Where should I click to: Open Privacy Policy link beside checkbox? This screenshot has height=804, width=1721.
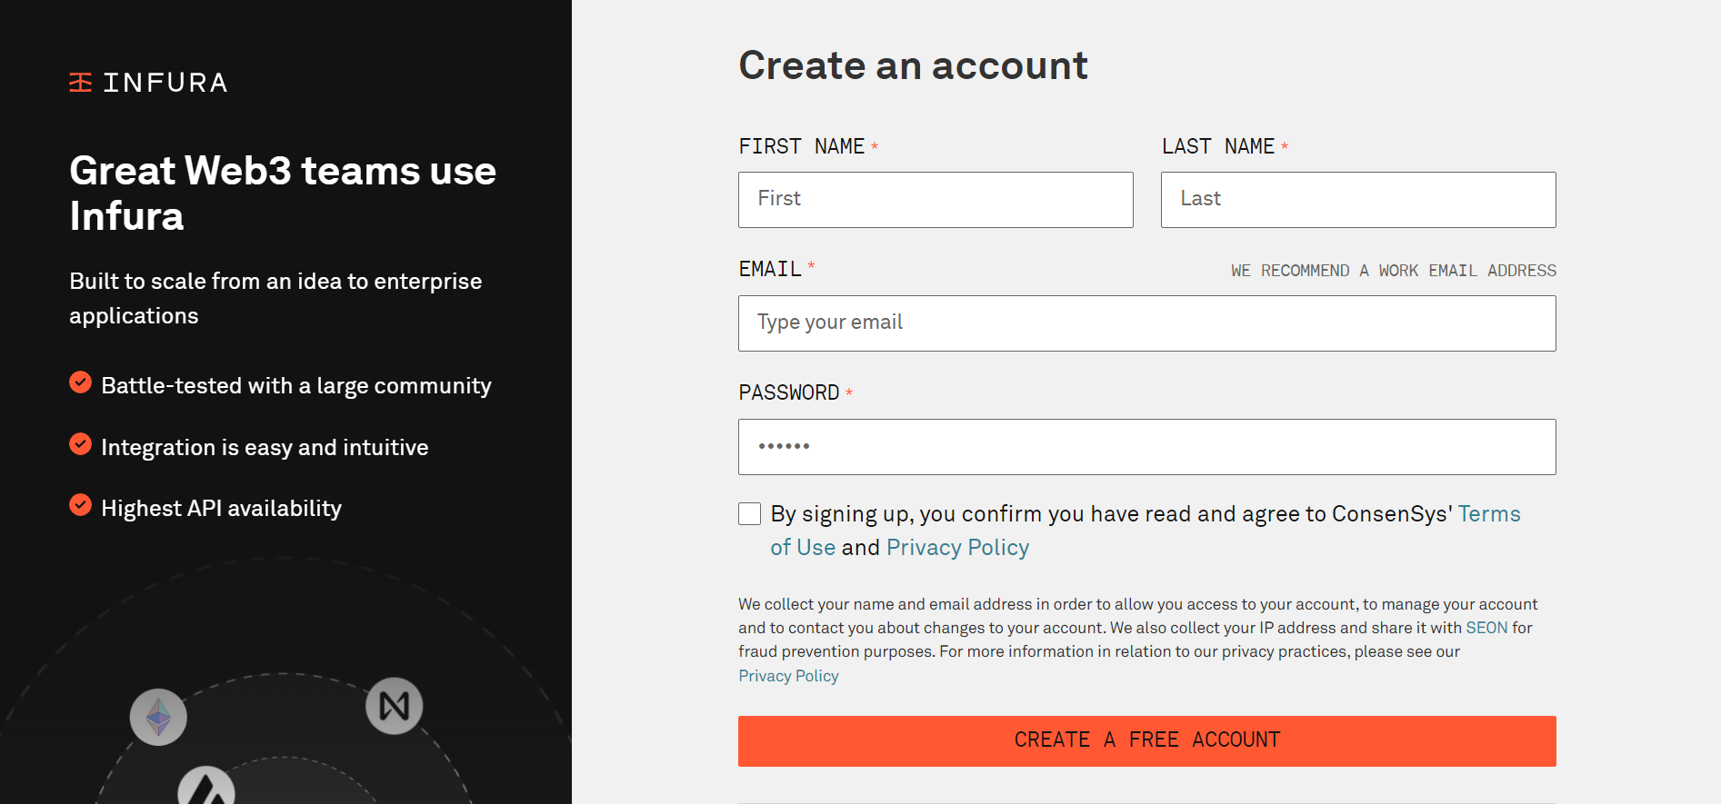click(957, 548)
